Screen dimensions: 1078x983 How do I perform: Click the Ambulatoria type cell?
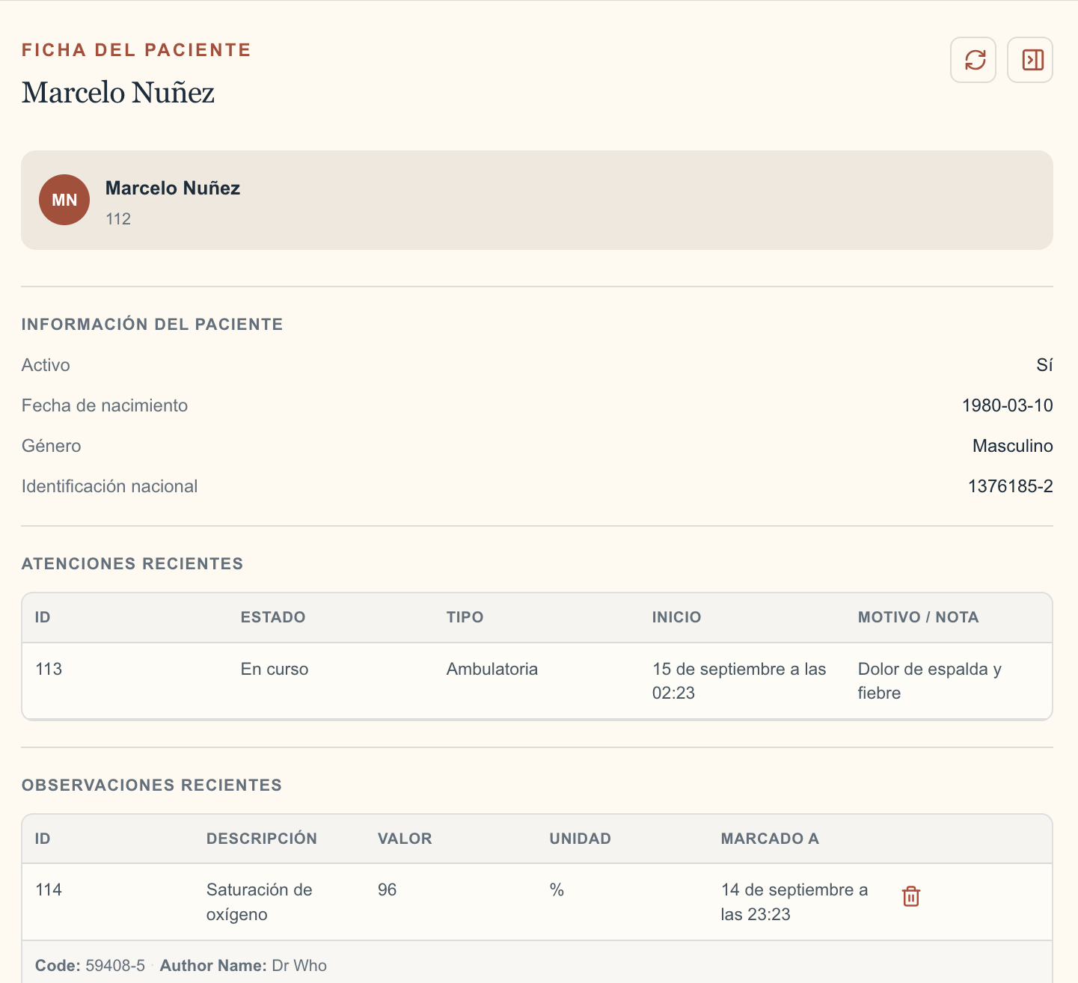(492, 669)
